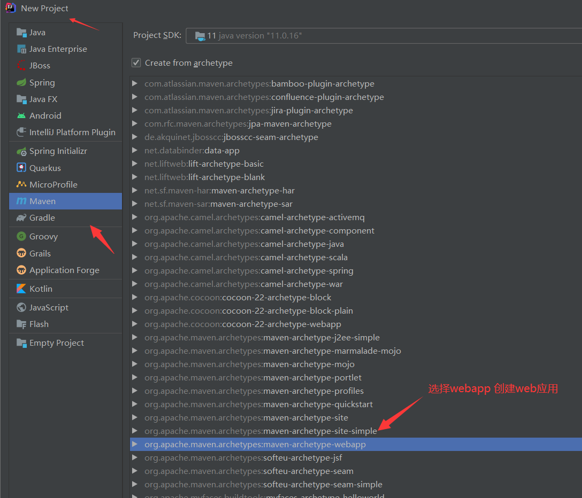Click the Flash folder icon

coord(21,324)
